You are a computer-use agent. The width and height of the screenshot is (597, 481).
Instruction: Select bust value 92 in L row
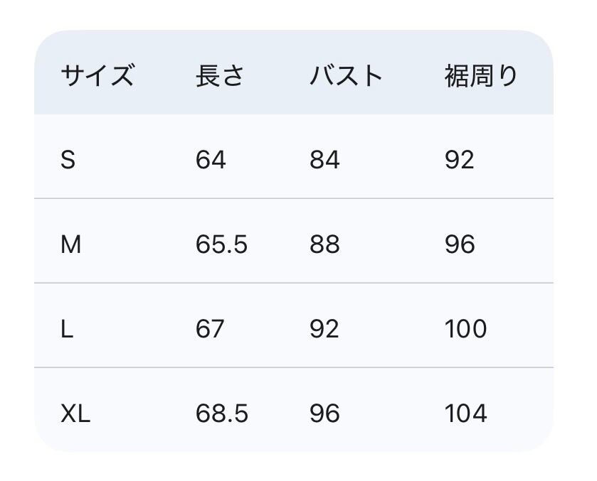324,329
